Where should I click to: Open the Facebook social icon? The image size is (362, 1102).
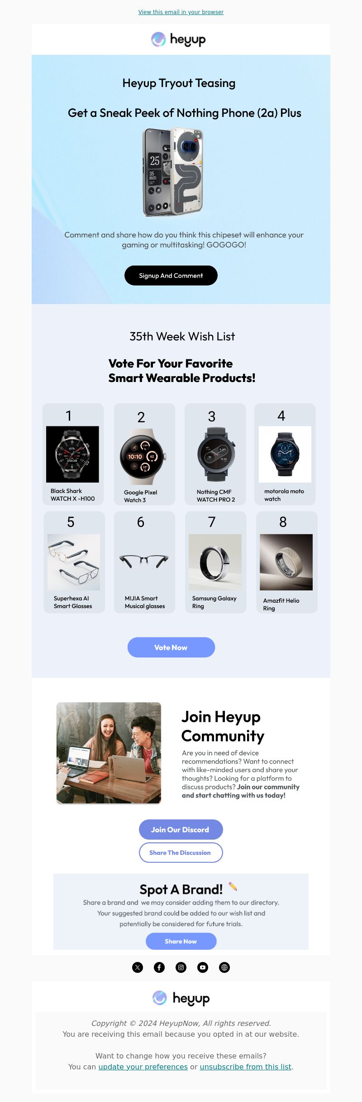[x=159, y=967]
